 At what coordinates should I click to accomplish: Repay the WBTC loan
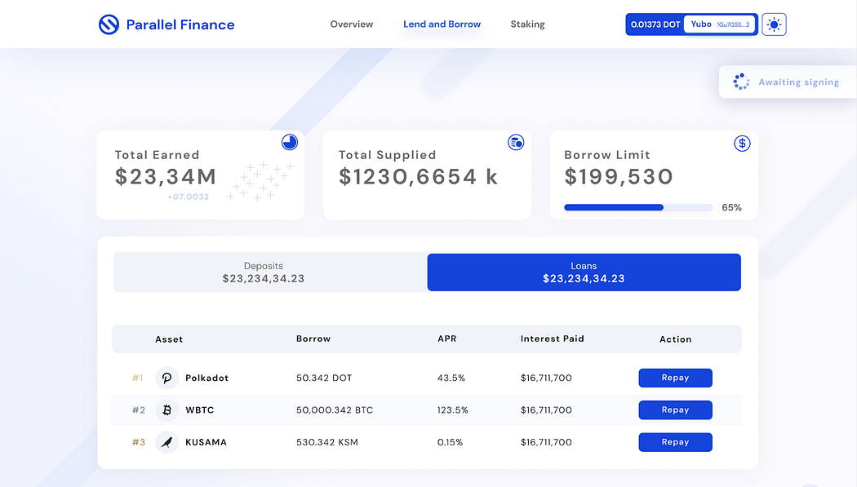tap(676, 410)
